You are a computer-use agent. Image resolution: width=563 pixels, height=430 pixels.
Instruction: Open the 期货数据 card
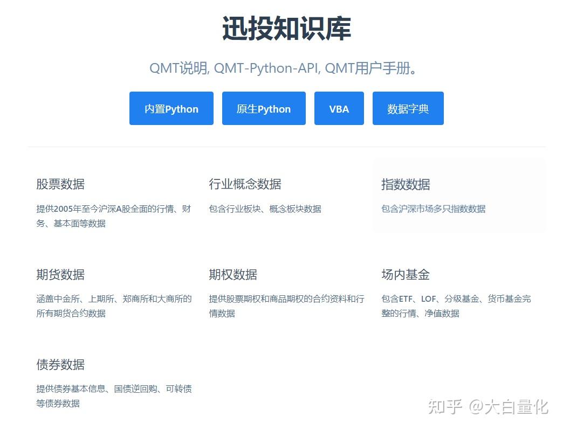[59, 275]
